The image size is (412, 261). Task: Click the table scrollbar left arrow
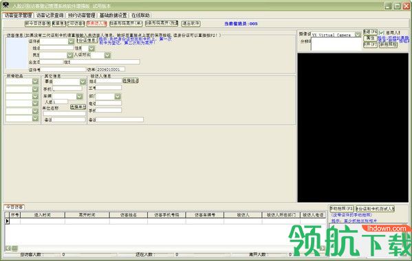8,248
